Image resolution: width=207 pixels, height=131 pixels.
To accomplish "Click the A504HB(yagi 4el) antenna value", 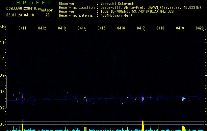I will tap(116, 15).
